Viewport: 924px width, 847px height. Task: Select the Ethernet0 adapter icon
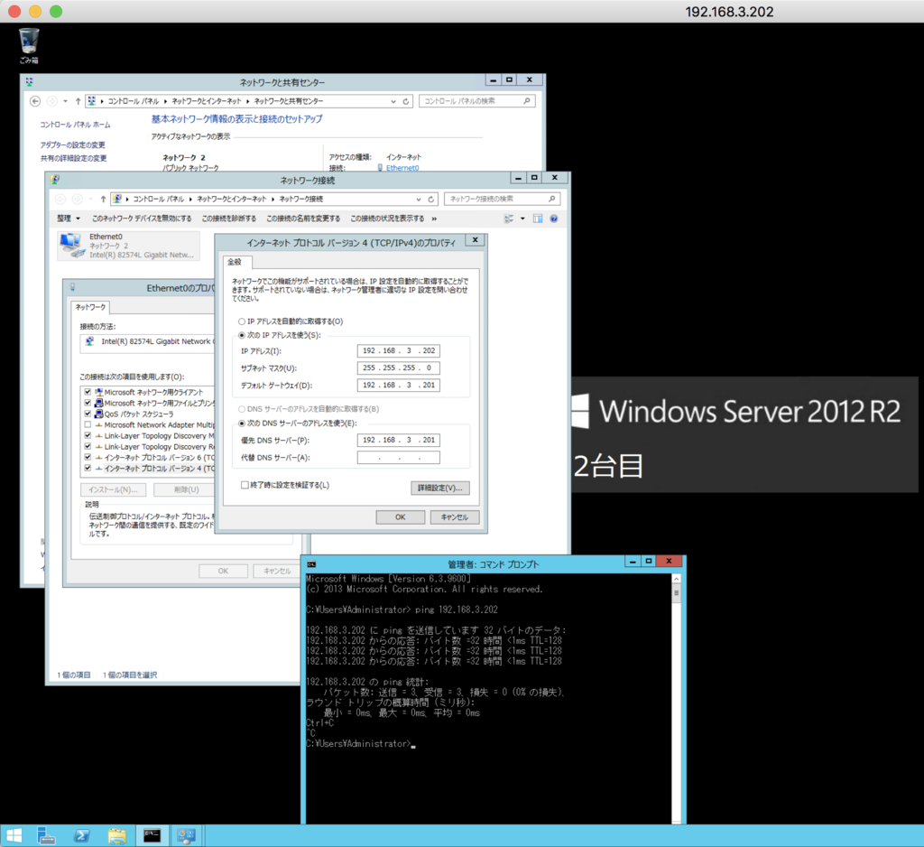coord(72,245)
